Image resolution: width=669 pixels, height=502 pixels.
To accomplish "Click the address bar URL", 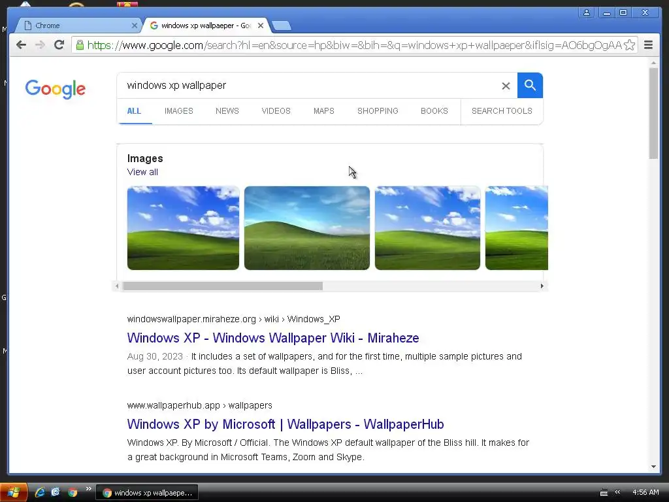I will pyautogui.click(x=354, y=45).
